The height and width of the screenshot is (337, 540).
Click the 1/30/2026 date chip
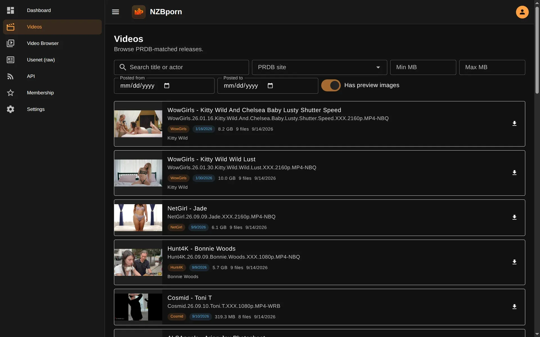point(204,178)
